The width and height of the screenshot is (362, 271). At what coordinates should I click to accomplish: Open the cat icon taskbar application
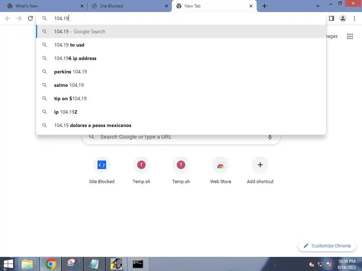click(x=116, y=264)
